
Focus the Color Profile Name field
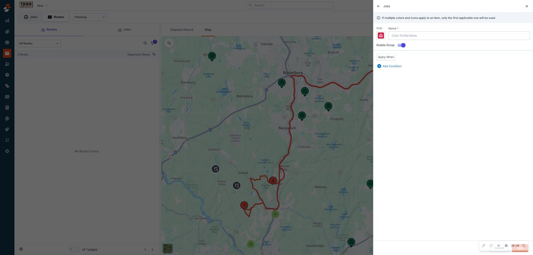(459, 36)
